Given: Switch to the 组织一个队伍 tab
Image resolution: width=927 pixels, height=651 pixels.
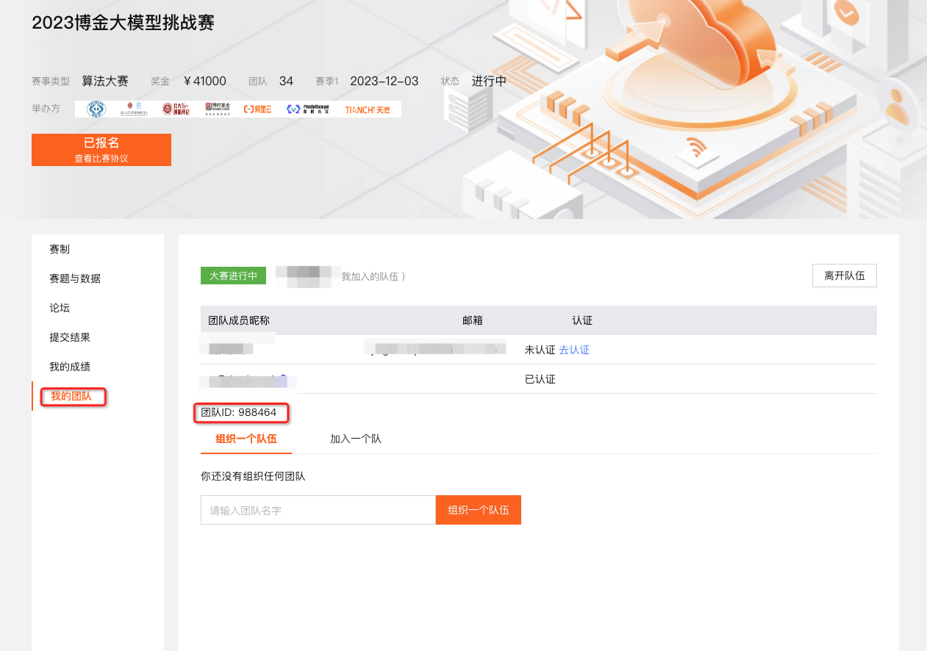Looking at the screenshot, I should coord(246,439).
